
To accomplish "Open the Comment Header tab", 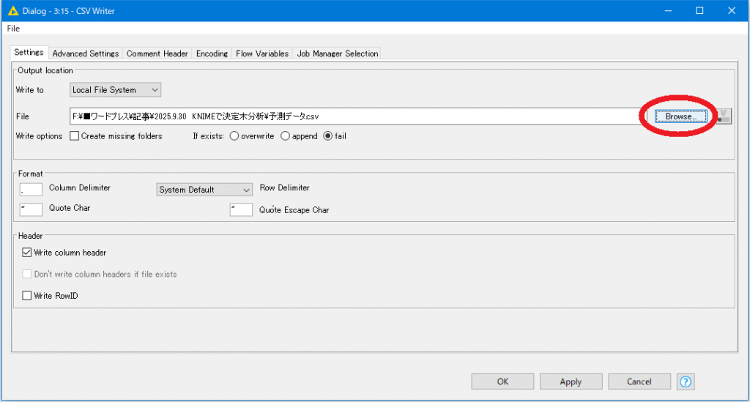I will pos(157,53).
